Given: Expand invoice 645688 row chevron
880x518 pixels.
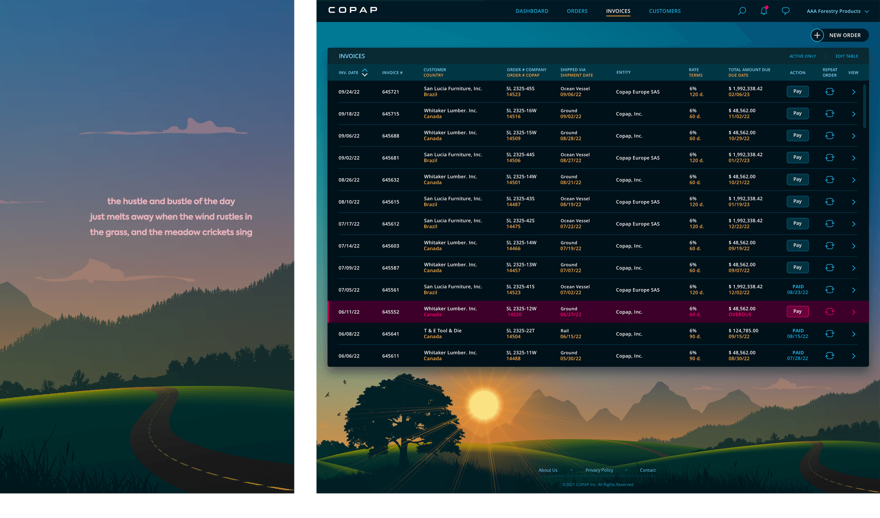Looking at the screenshot, I should pyautogui.click(x=853, y=136).
